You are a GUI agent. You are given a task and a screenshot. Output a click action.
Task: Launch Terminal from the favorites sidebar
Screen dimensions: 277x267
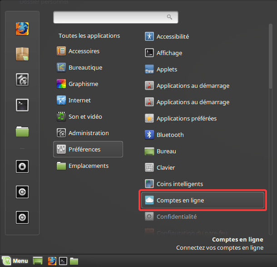[22, 105]
